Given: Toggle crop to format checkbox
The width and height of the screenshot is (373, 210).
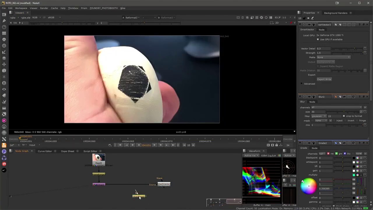Looking at the screenshot, I should [344, 116].
